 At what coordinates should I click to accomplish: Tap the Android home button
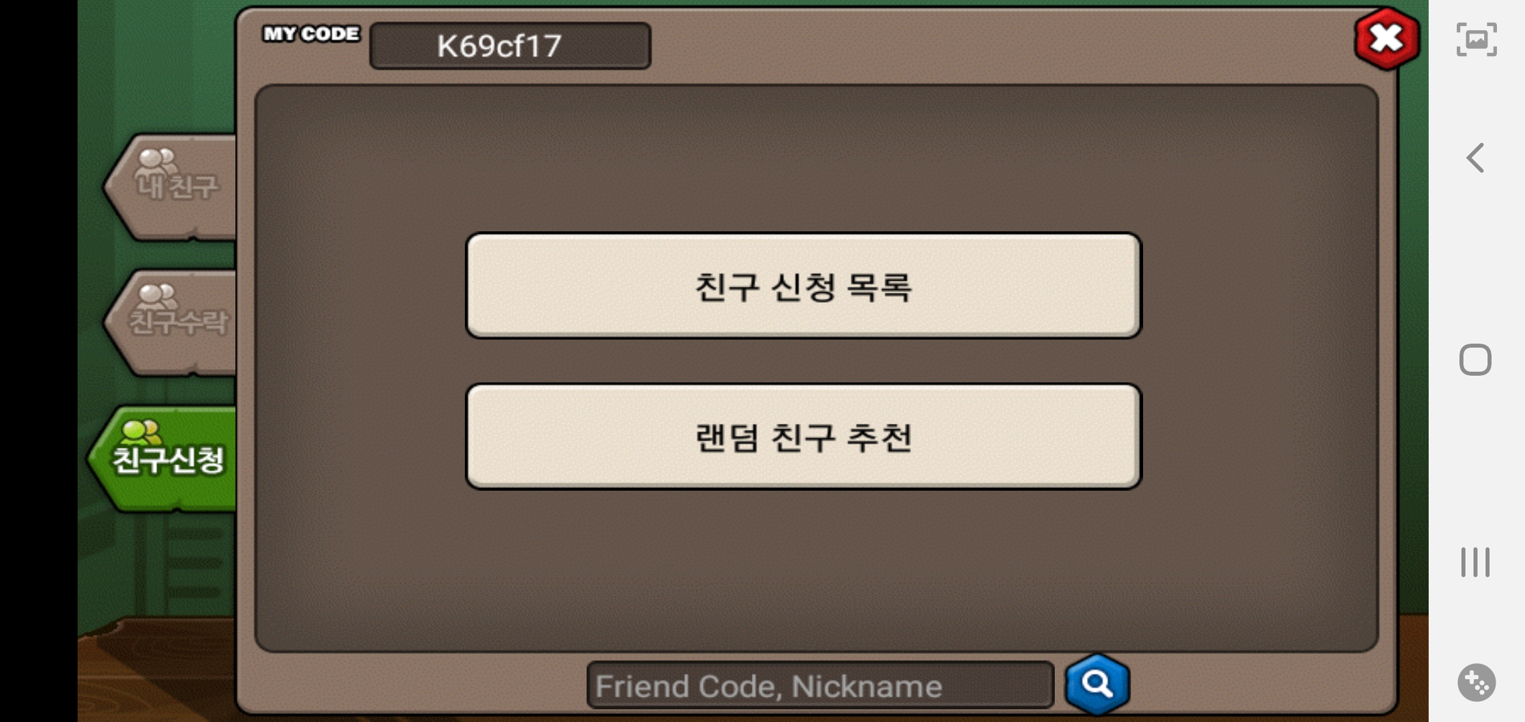point(1476,360)
